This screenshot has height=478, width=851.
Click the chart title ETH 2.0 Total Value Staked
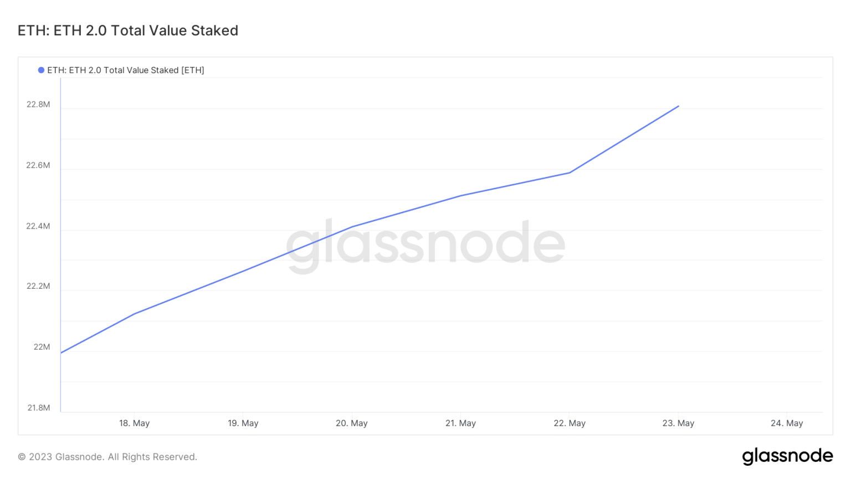tap(128, 30)
